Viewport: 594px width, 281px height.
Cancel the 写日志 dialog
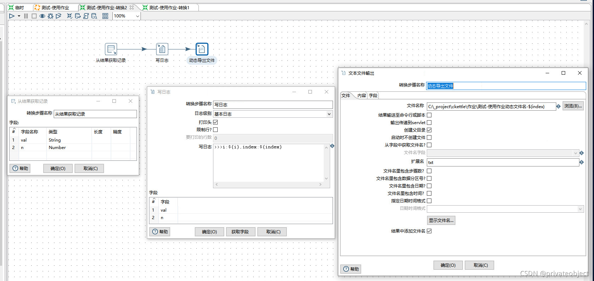click(272, 232)
